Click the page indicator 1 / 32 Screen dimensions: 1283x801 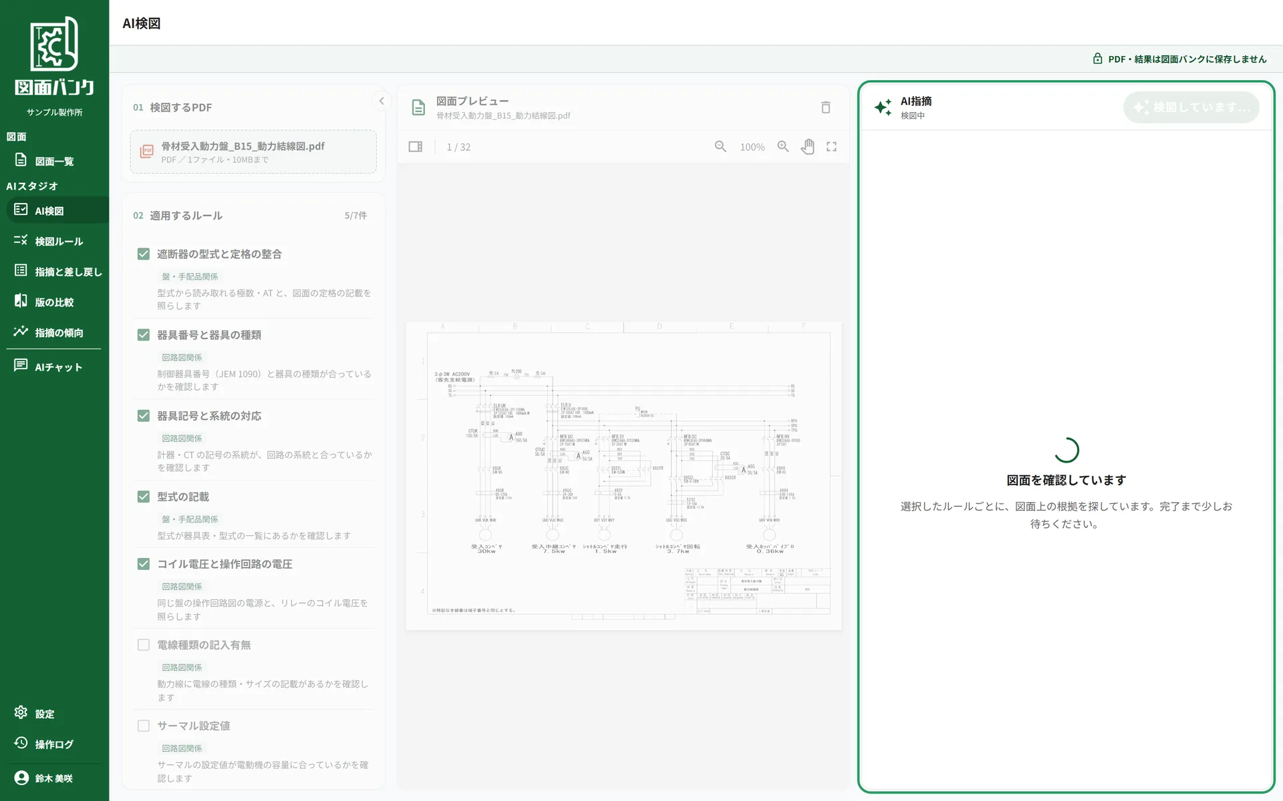(458, 147)
